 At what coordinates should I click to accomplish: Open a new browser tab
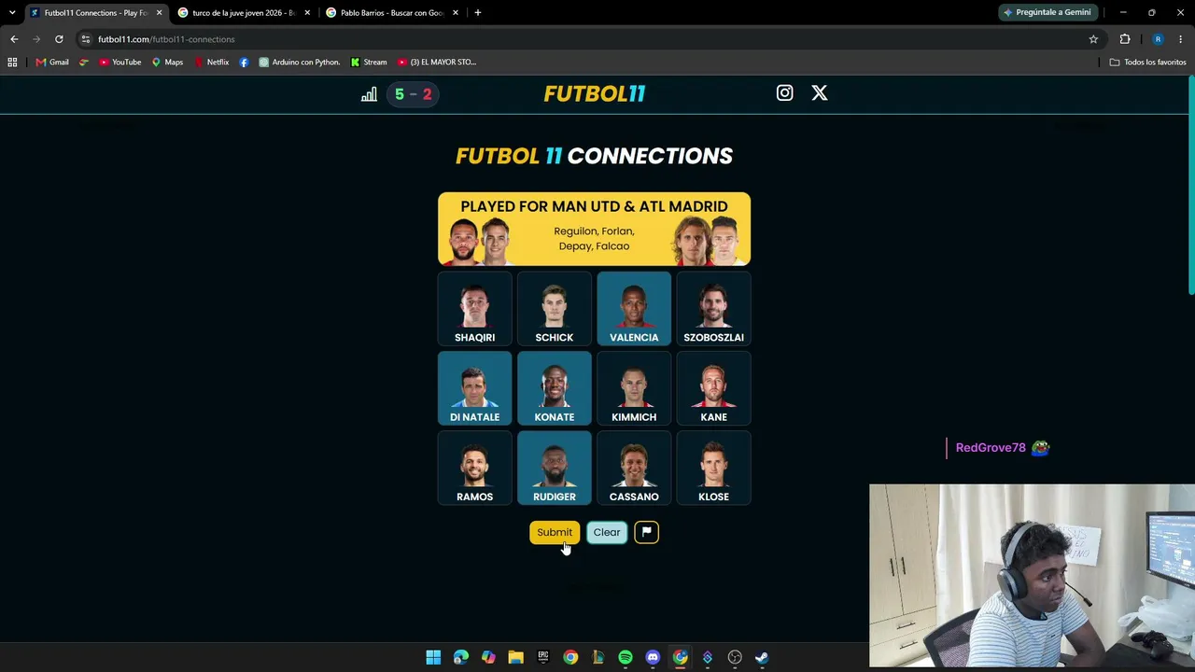pyautogui.click(x=478, y=13)
